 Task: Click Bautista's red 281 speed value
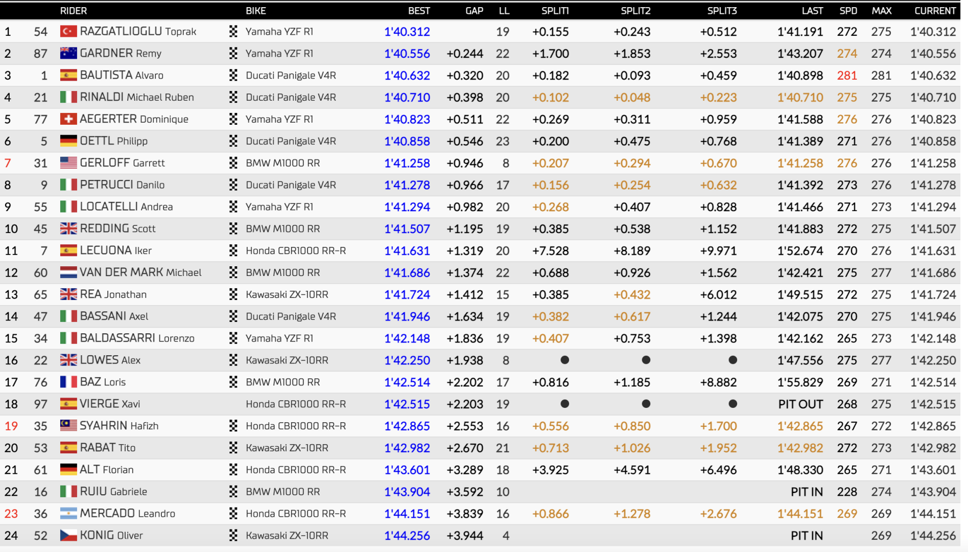tap(847, 76)
